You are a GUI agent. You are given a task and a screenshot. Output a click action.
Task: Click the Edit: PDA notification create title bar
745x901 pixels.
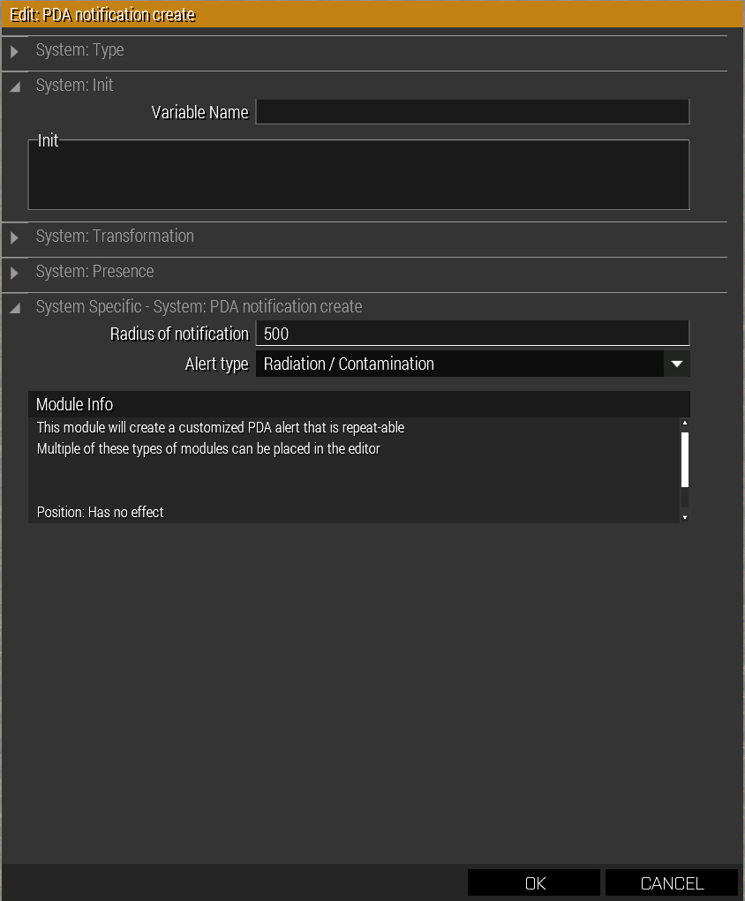(371, 15)
